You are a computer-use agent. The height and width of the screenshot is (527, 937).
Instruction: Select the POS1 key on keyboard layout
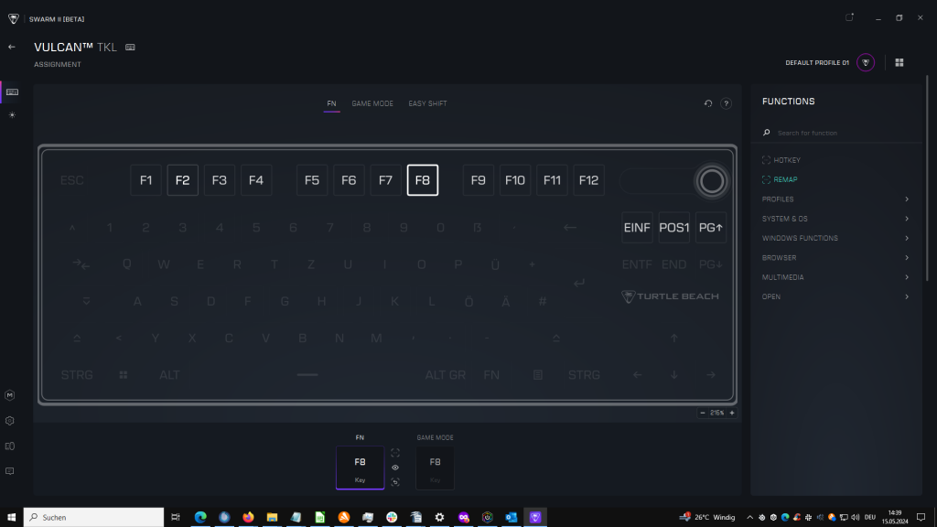[x=674, y=227]
